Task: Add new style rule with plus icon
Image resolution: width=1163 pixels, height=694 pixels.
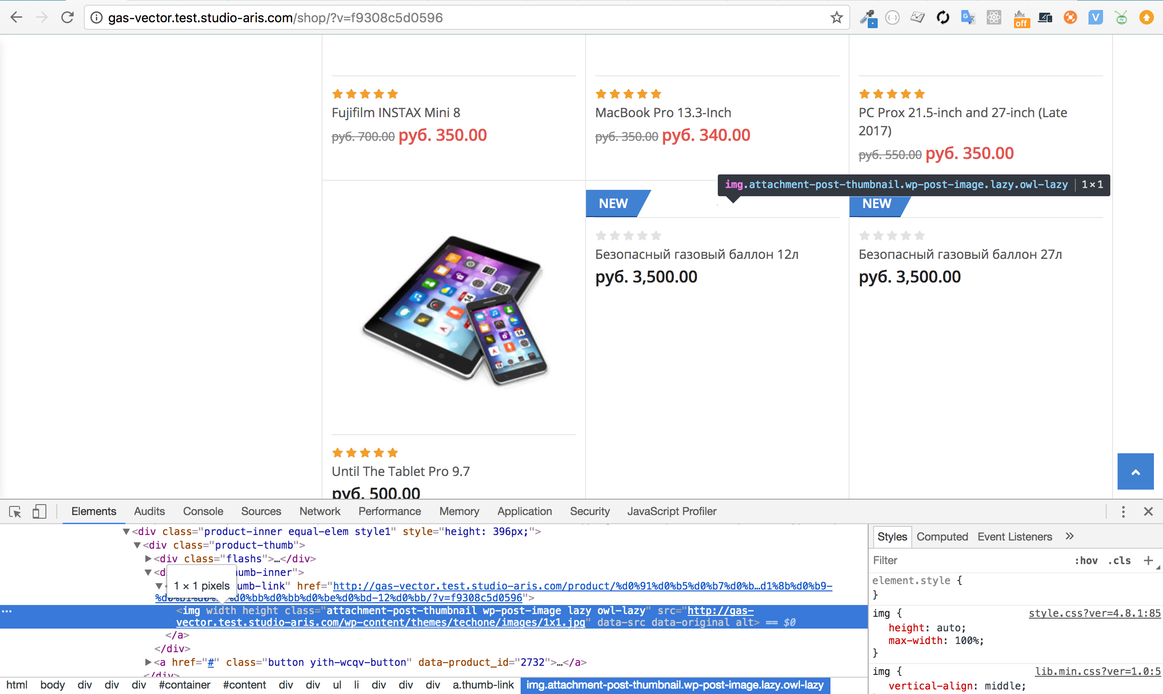Action: tap(1148, 560)
